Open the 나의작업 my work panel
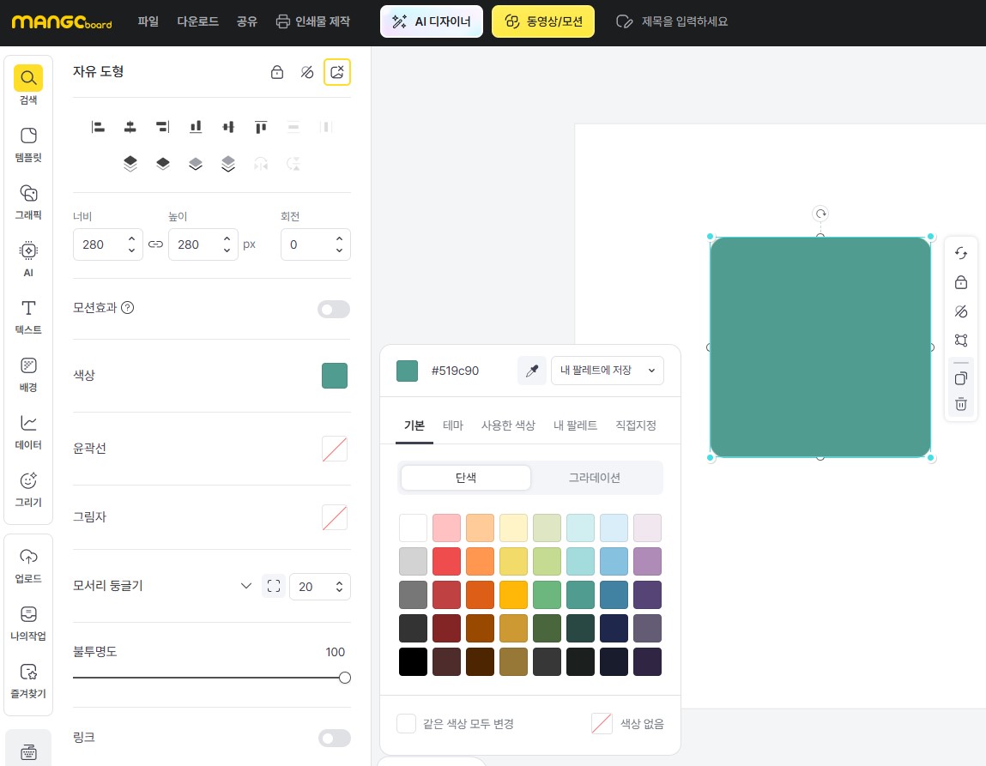The height and width of the screenshot is (766, 986). tap(28, 623)
